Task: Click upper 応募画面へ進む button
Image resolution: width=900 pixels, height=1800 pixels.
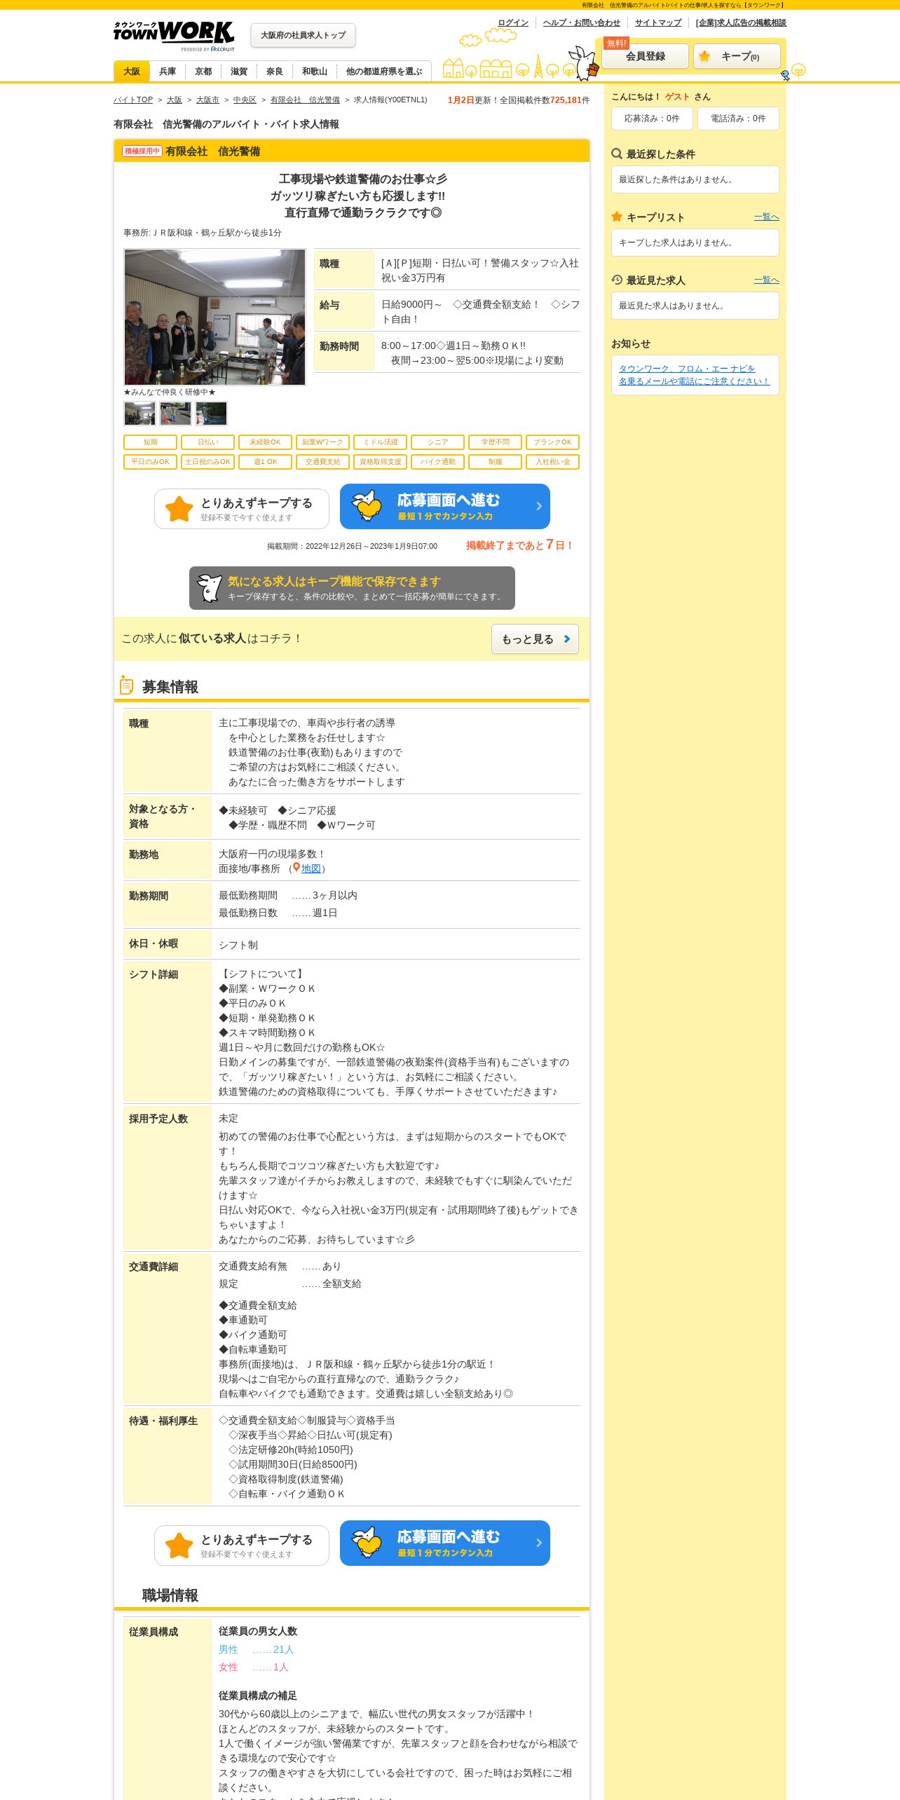Action: coord(445,507)
